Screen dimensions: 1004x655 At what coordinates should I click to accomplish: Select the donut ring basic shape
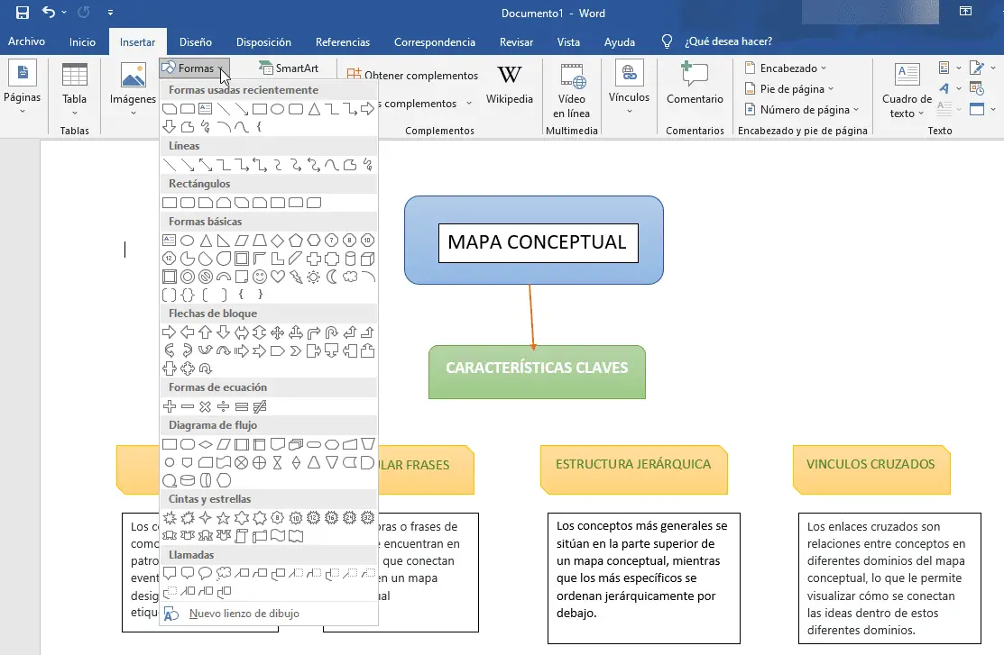(x=188, y=277)
